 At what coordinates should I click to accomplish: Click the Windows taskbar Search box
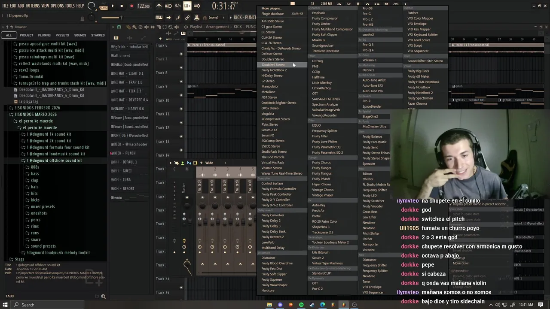click(47, 305)
